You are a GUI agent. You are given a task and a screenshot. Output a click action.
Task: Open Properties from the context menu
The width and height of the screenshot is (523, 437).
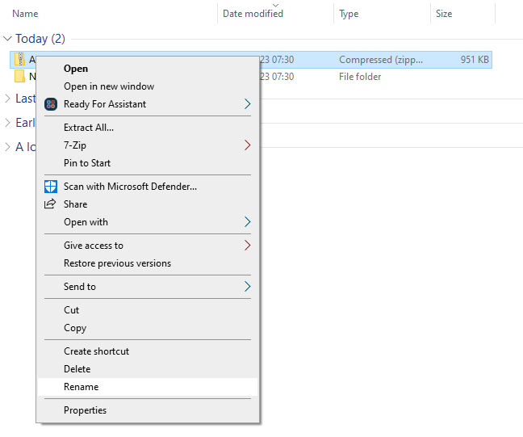[85, 410]
